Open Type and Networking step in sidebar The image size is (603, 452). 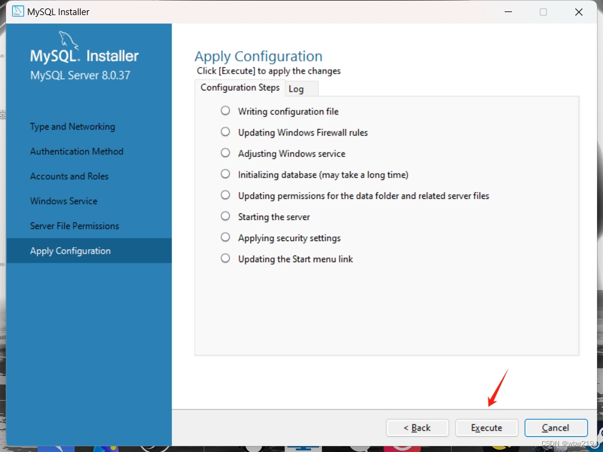(73, 127)
